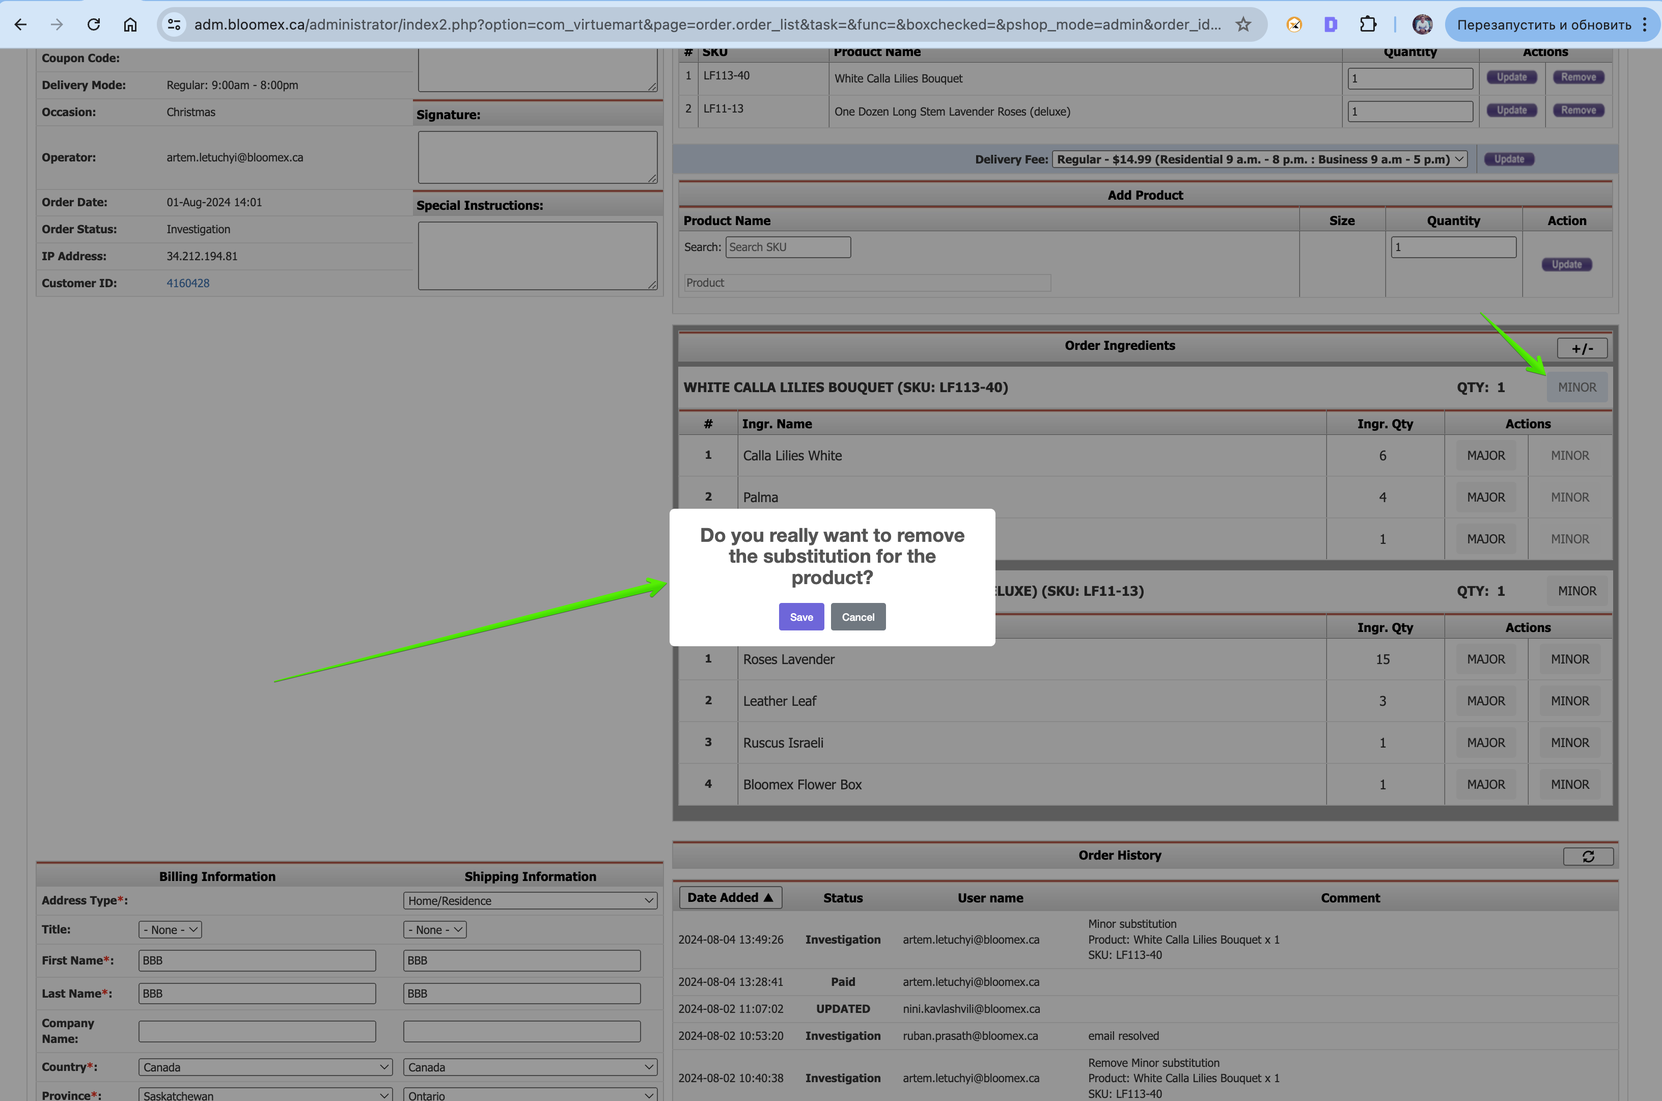
Task: Mark Palma as MINOR substitution
Action: [1570, 497]
